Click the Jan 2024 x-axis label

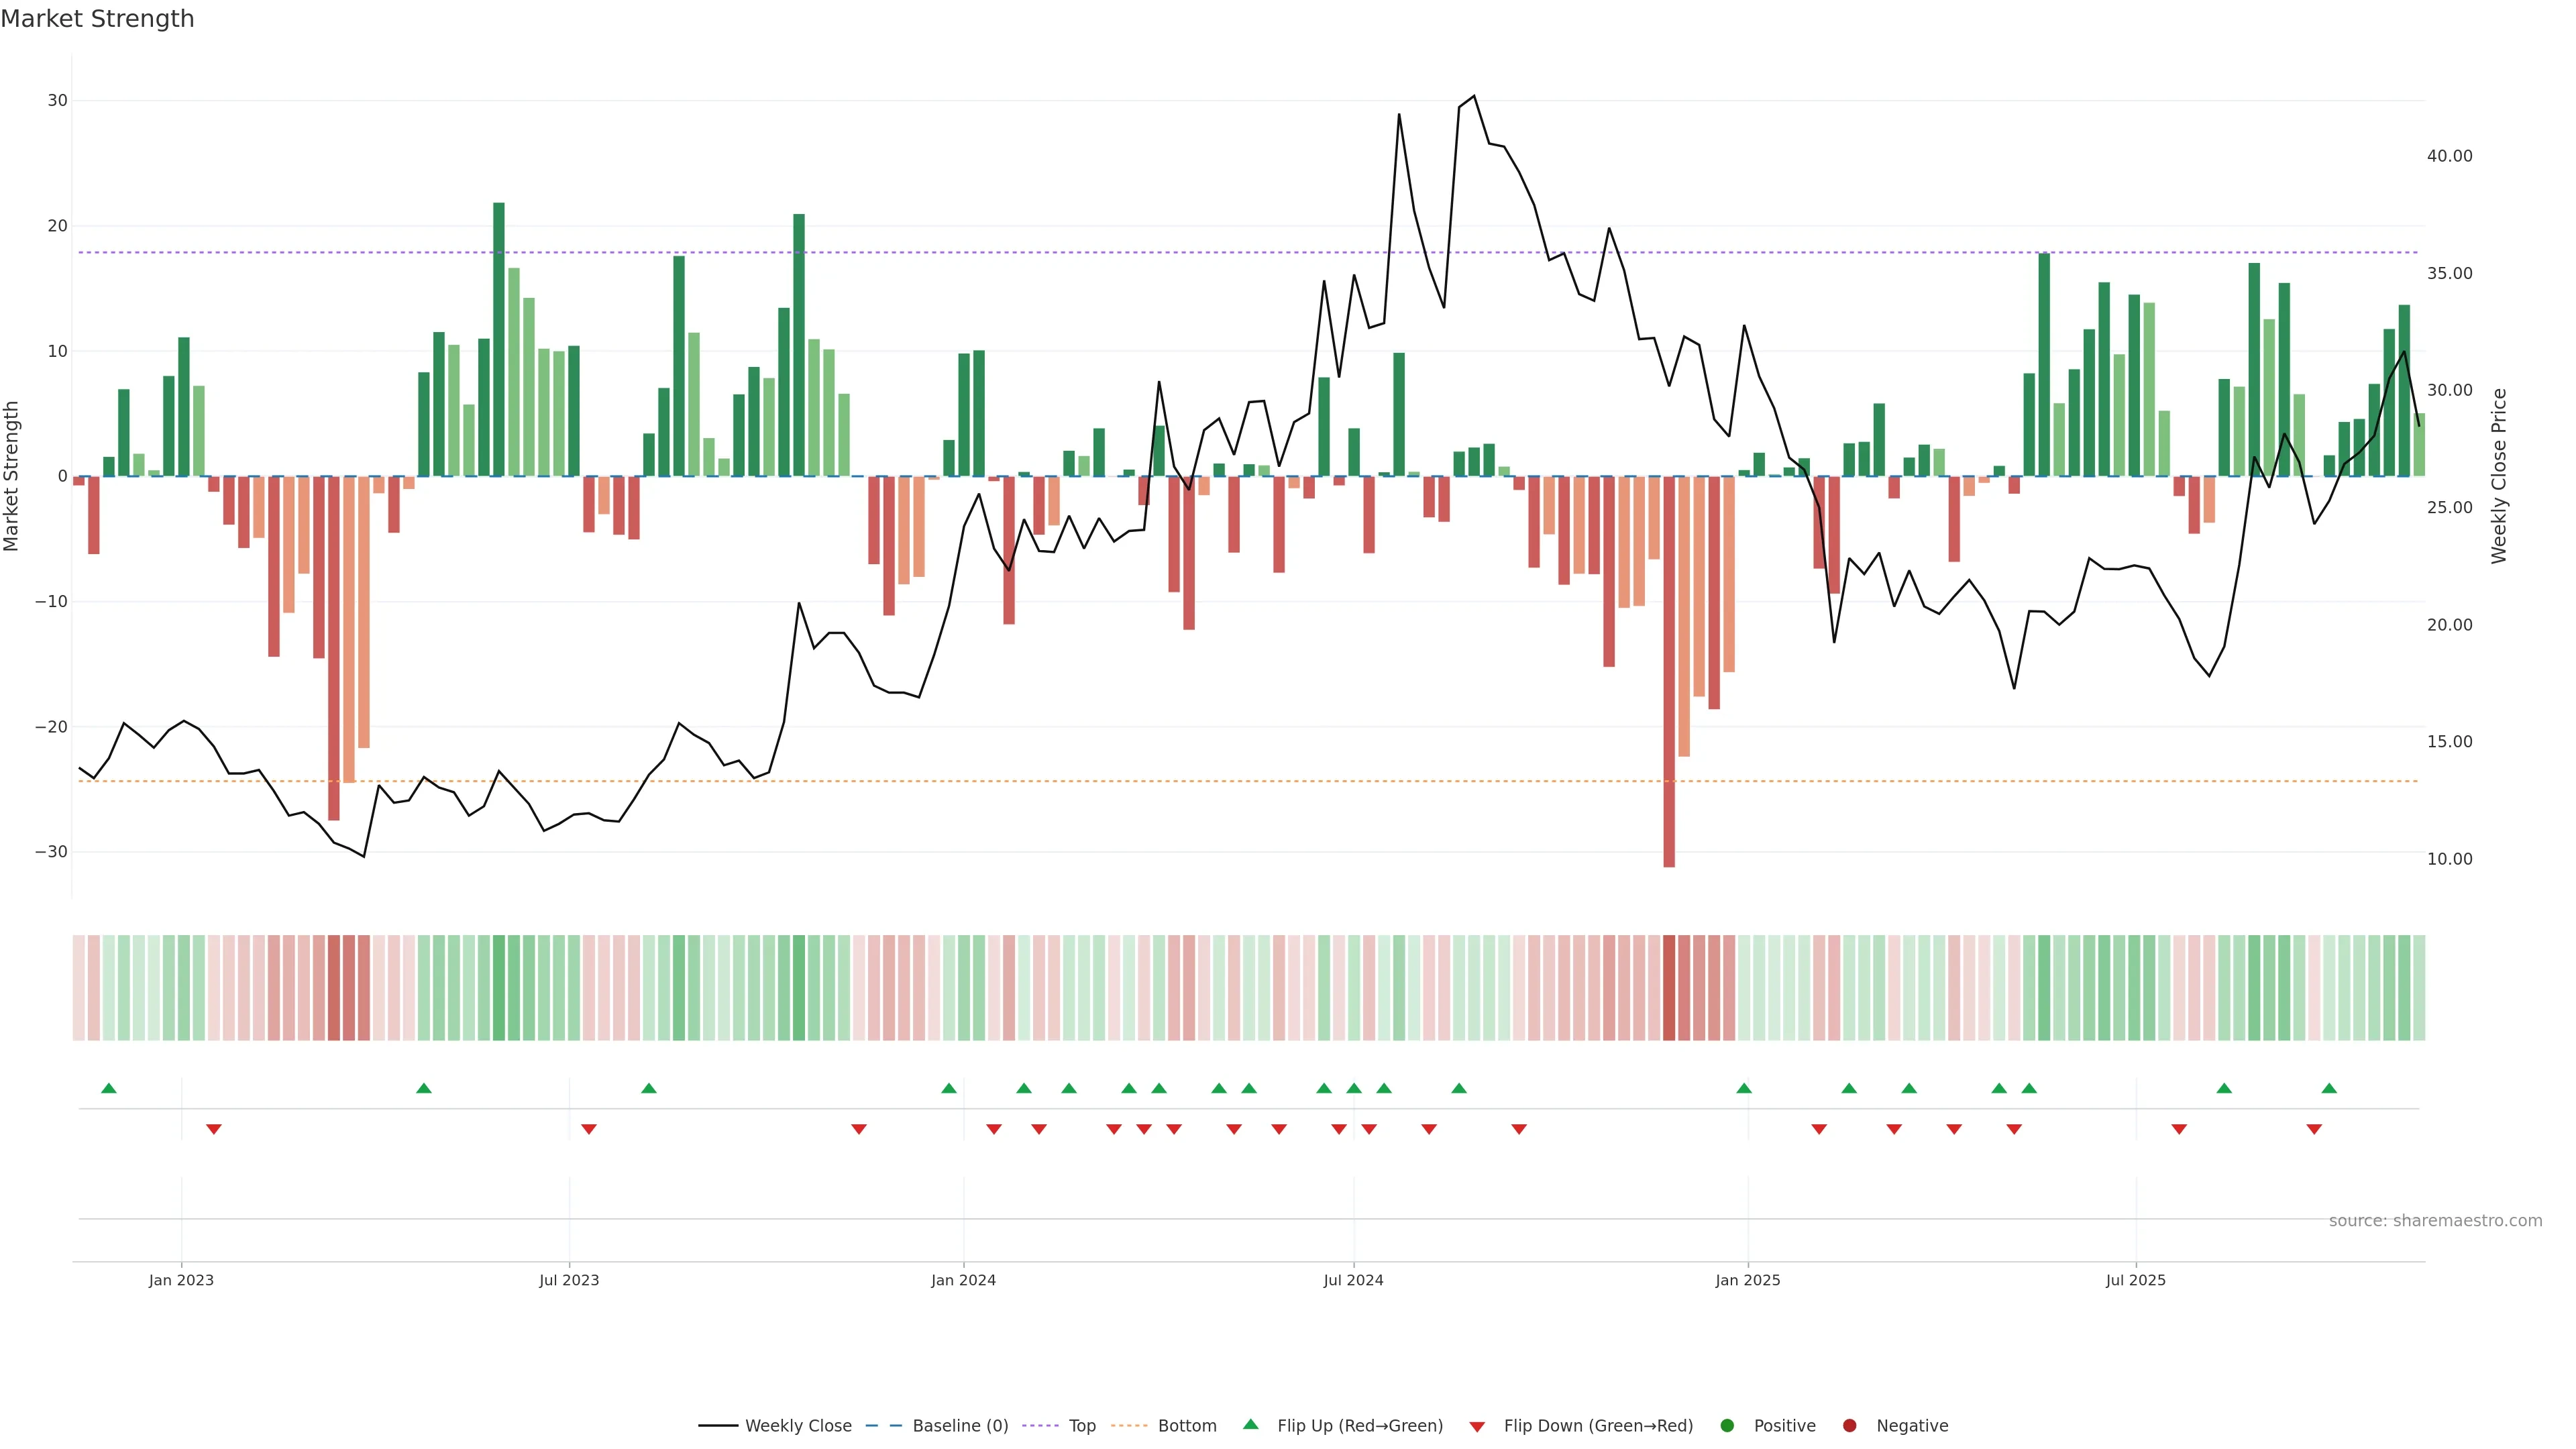tap(963, 1280)
